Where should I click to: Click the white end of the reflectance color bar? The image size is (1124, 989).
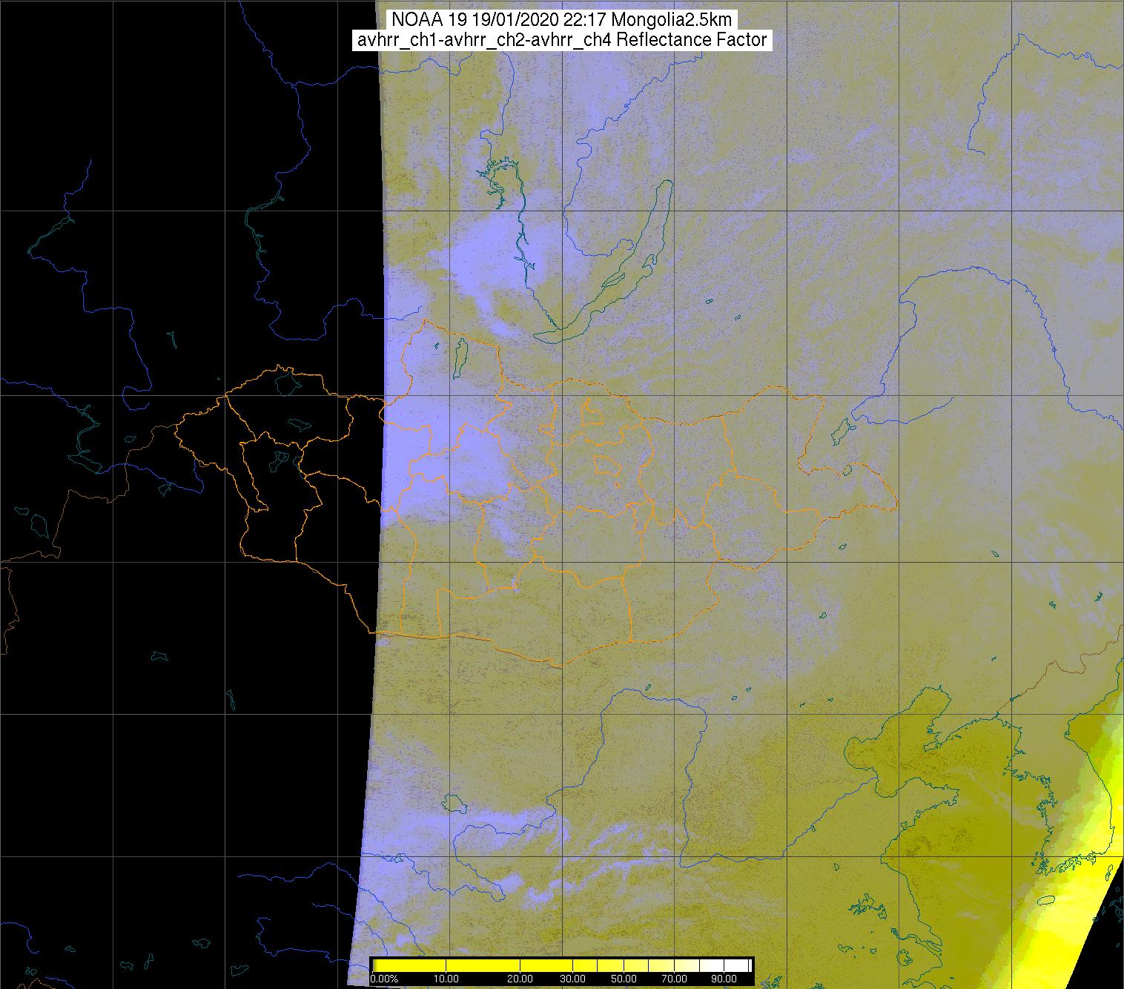[x=736, y=965]
